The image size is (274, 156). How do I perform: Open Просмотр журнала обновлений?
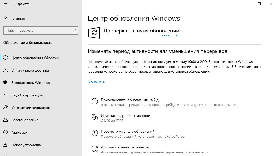[x=128, y=131]
